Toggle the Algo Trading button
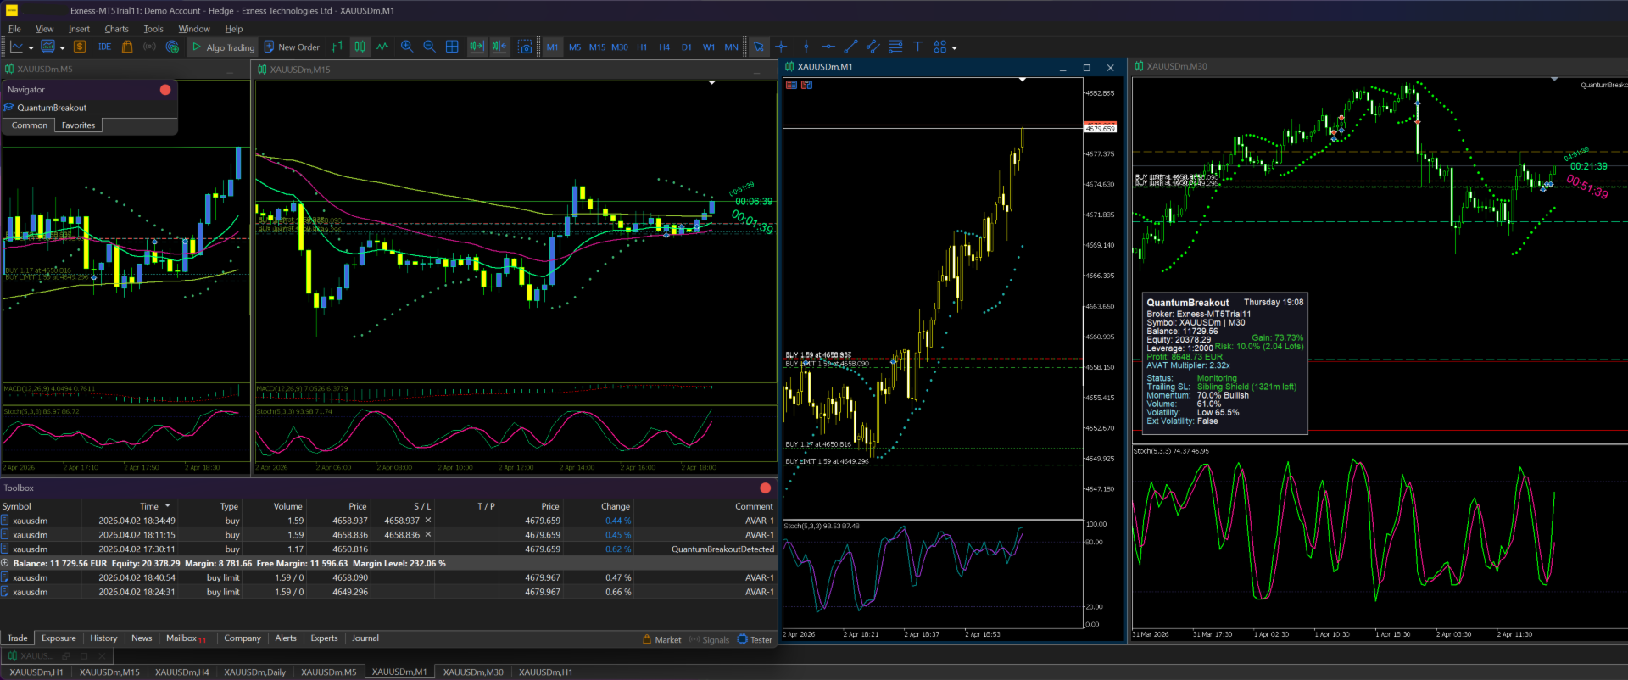The width and height of the screenshot is (1628, 680). (223, 47)
